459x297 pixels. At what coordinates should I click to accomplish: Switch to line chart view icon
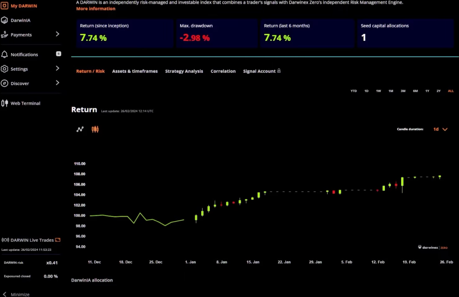(80, 129)
